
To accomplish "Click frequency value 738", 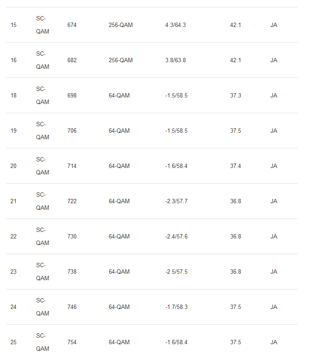I will pos(72,272).
